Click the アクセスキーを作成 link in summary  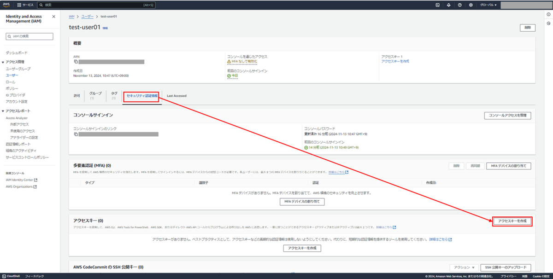click(395, 61)
